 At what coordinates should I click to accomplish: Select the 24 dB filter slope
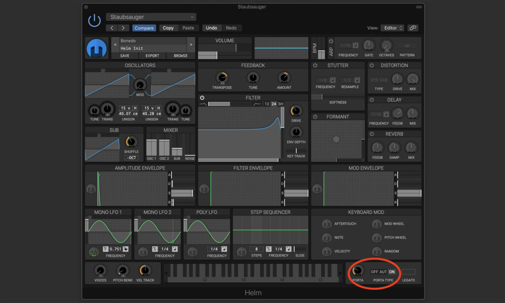pyautogui.click(x=274, y=104)
